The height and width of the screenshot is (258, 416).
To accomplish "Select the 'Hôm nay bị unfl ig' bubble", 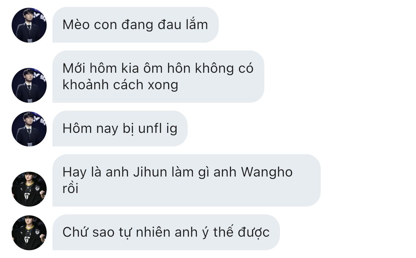I will click(x=120, y=129).
